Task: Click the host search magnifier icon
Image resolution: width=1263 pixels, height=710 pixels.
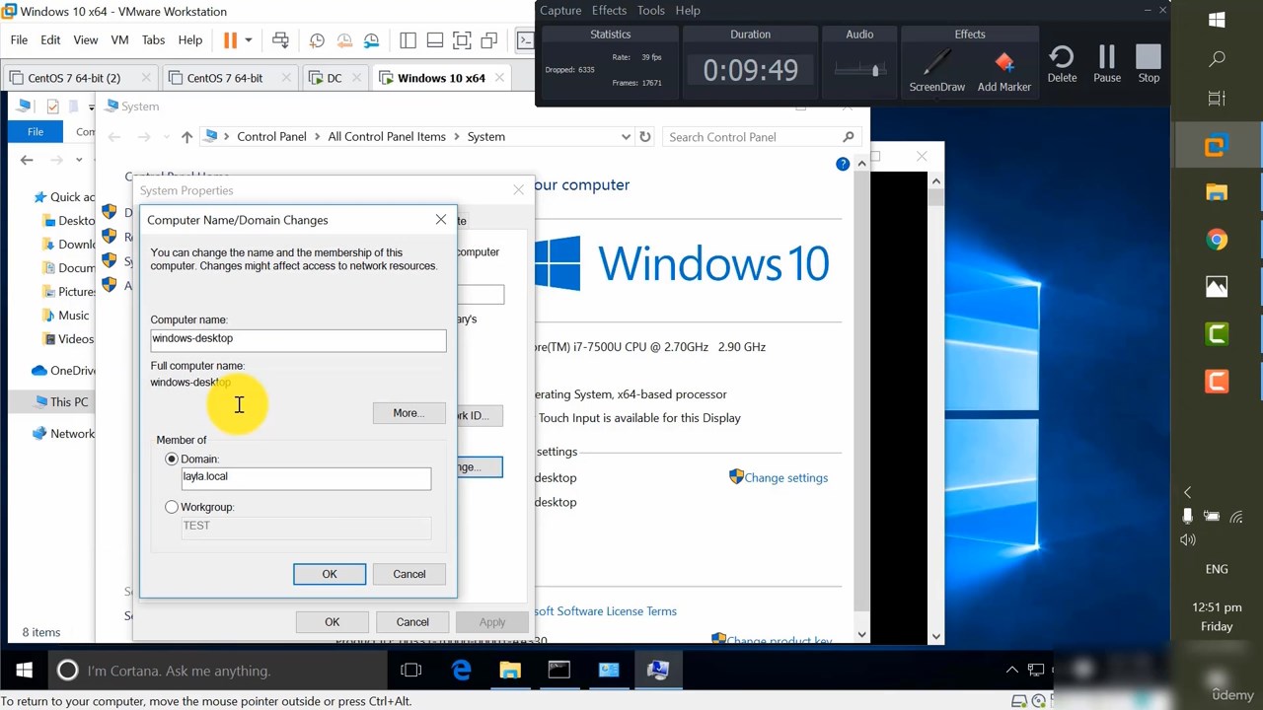Action: coord(1217,59)
